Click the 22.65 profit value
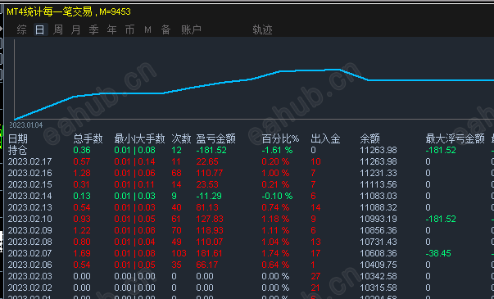This screenshot has width=494, height=299. (x=207, y=162)
